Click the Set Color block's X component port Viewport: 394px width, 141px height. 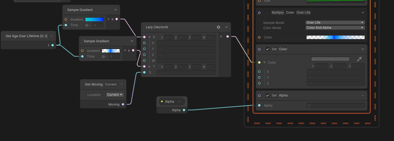(259, 72)
